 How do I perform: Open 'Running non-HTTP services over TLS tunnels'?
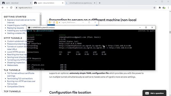(21, 82)
